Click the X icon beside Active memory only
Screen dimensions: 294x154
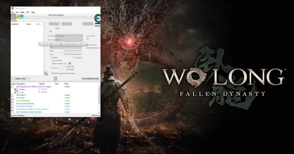70,64
